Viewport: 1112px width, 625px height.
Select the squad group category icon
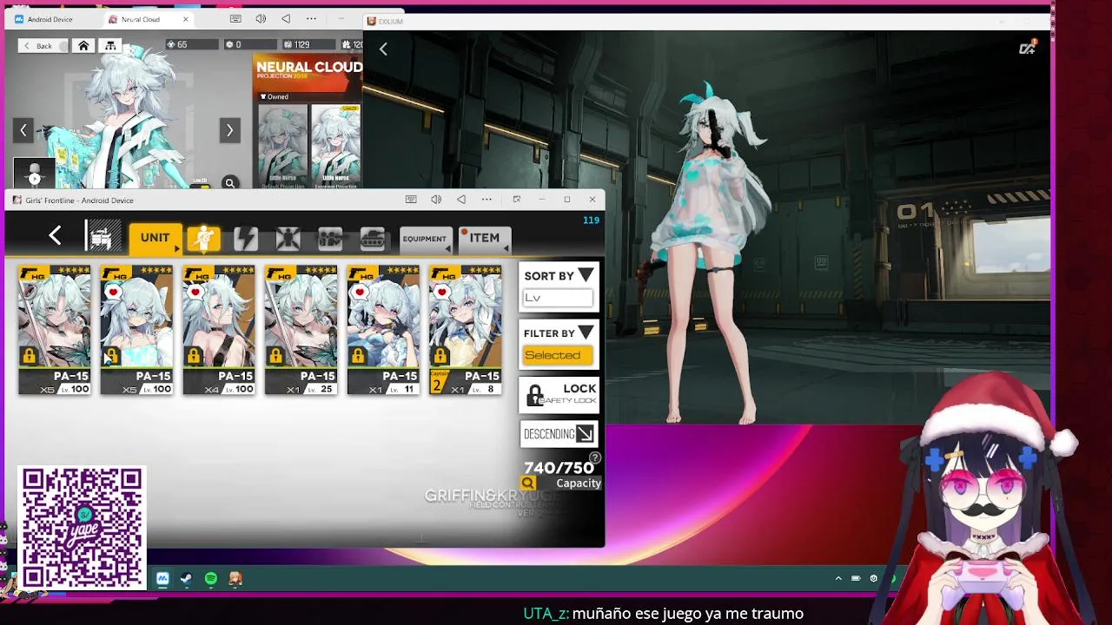(x=329, y=239)
